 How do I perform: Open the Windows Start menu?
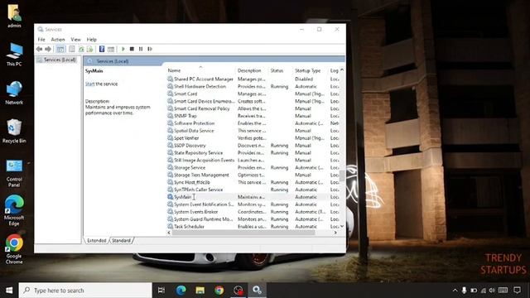pos(9,291)
